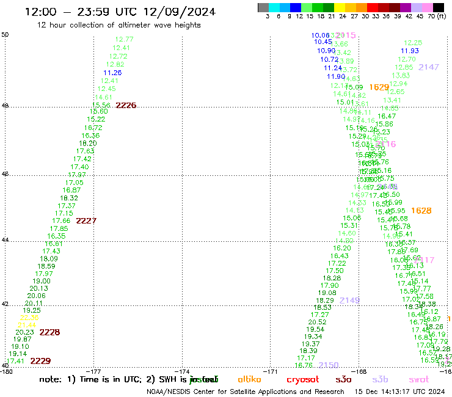Click the wave height value 20.52
This screenshot has height=397, width=452.
(318, 322)
